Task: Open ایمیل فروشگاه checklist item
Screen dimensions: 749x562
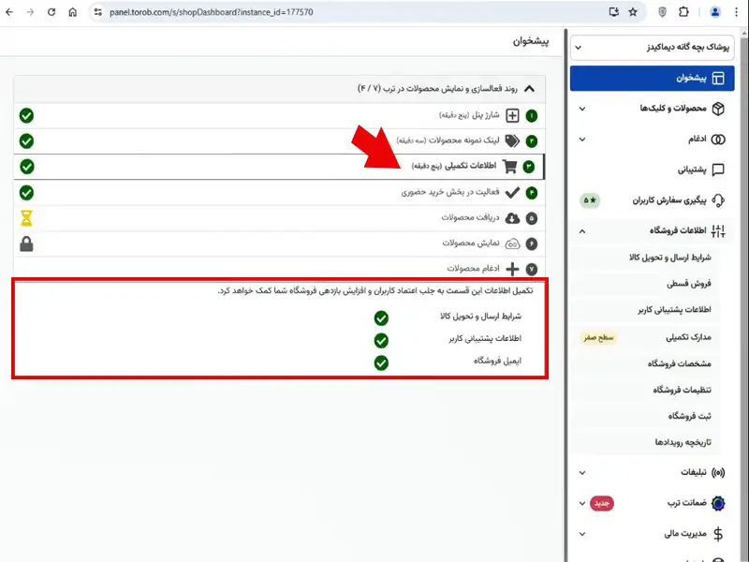Action: click(x=497, y=361)
